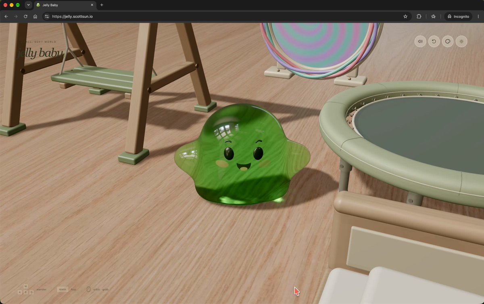View site information icon in address bar

(46, 17)
